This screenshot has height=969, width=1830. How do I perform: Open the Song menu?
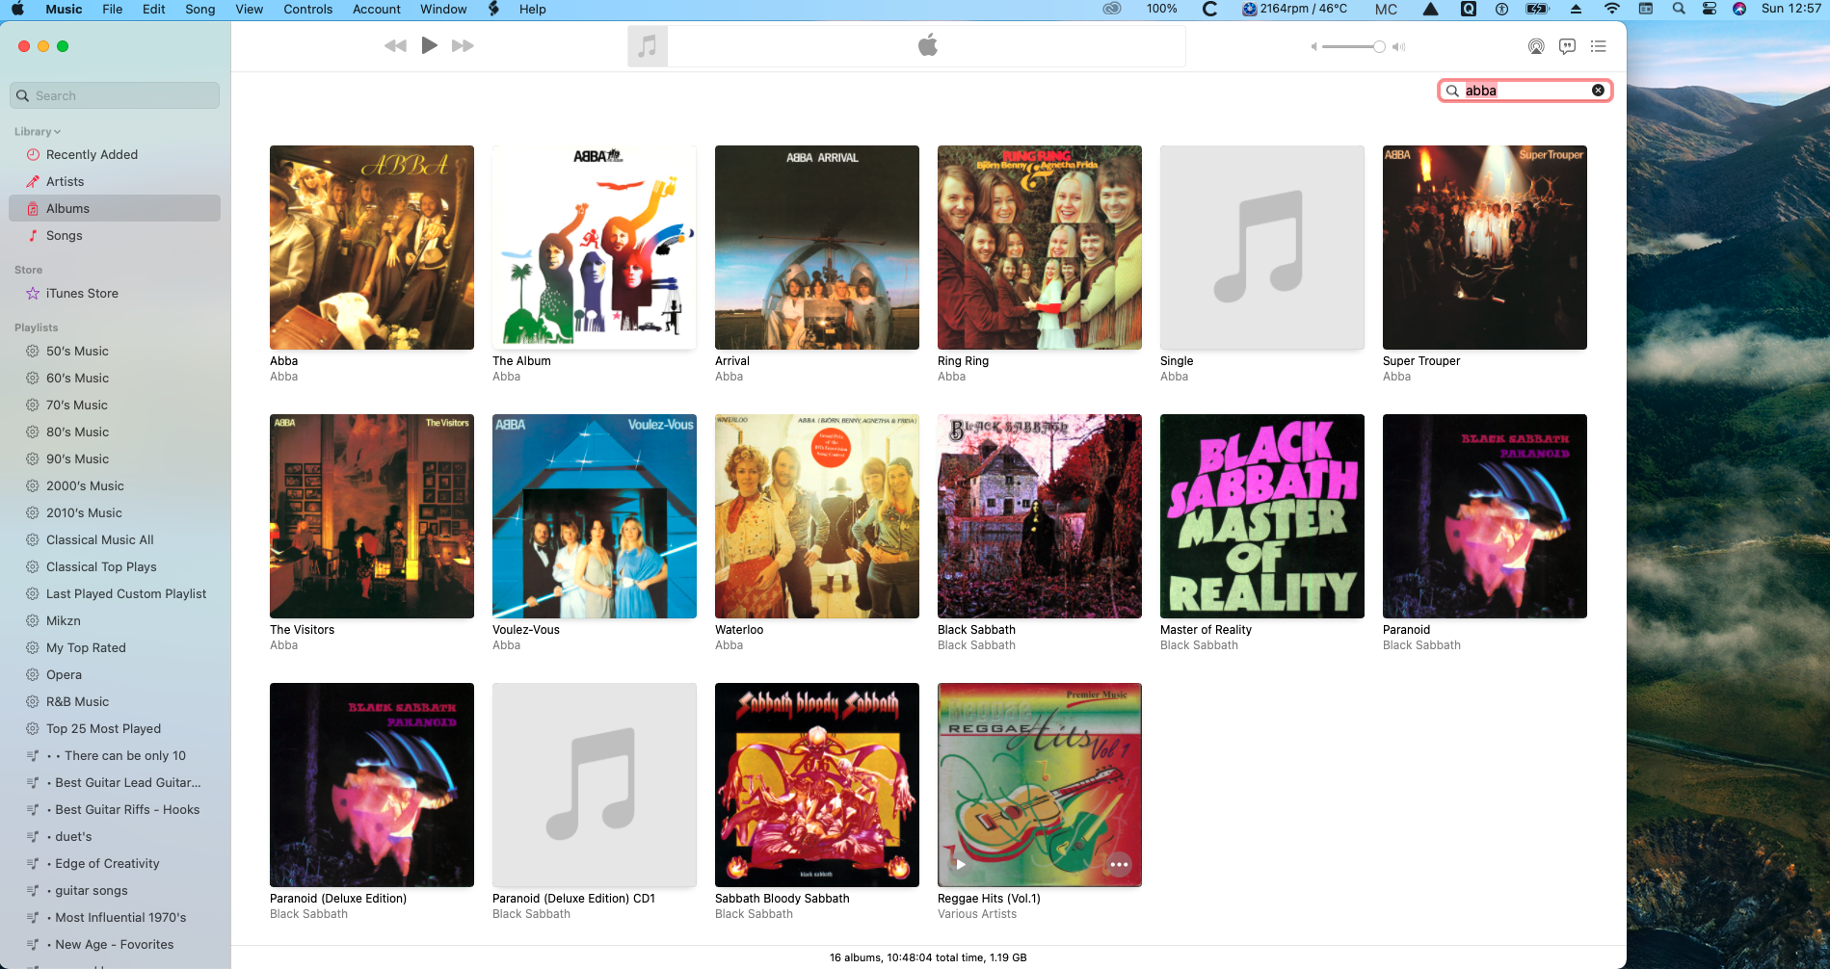tap(200, 9)
